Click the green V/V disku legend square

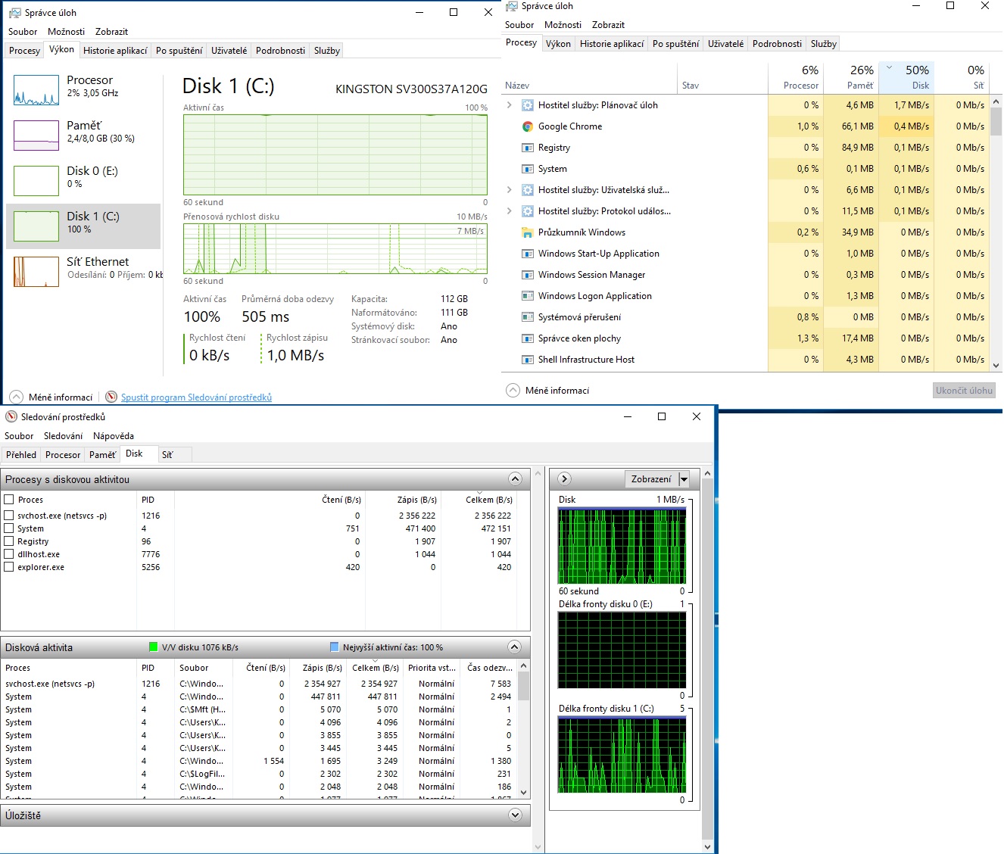coord(154,647)
